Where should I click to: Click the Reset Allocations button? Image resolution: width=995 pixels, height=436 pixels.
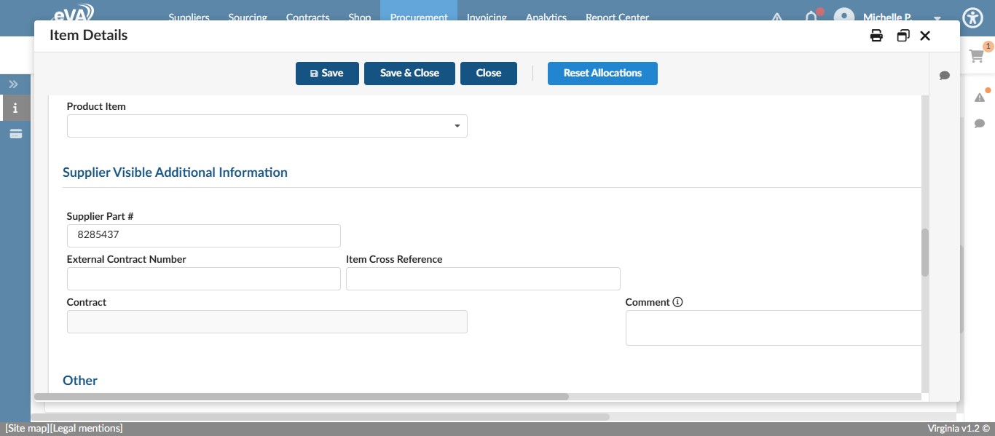602,73
